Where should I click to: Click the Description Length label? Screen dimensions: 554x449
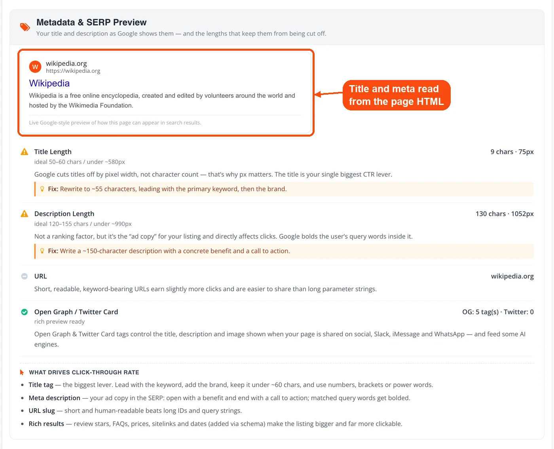pos(65,214)
